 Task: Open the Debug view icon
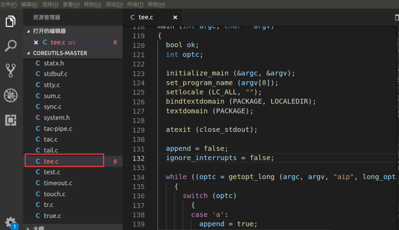click(x=10, y=95)
